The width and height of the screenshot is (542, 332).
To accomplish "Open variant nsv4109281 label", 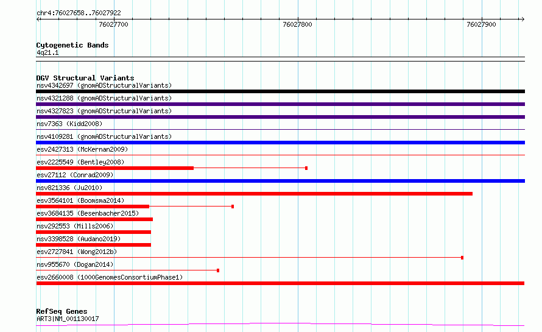I will click(104, 136).
